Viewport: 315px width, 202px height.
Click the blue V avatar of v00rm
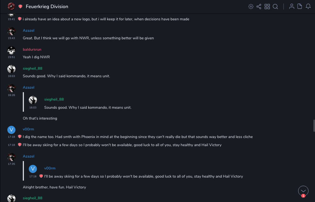[x=11, y=130]
